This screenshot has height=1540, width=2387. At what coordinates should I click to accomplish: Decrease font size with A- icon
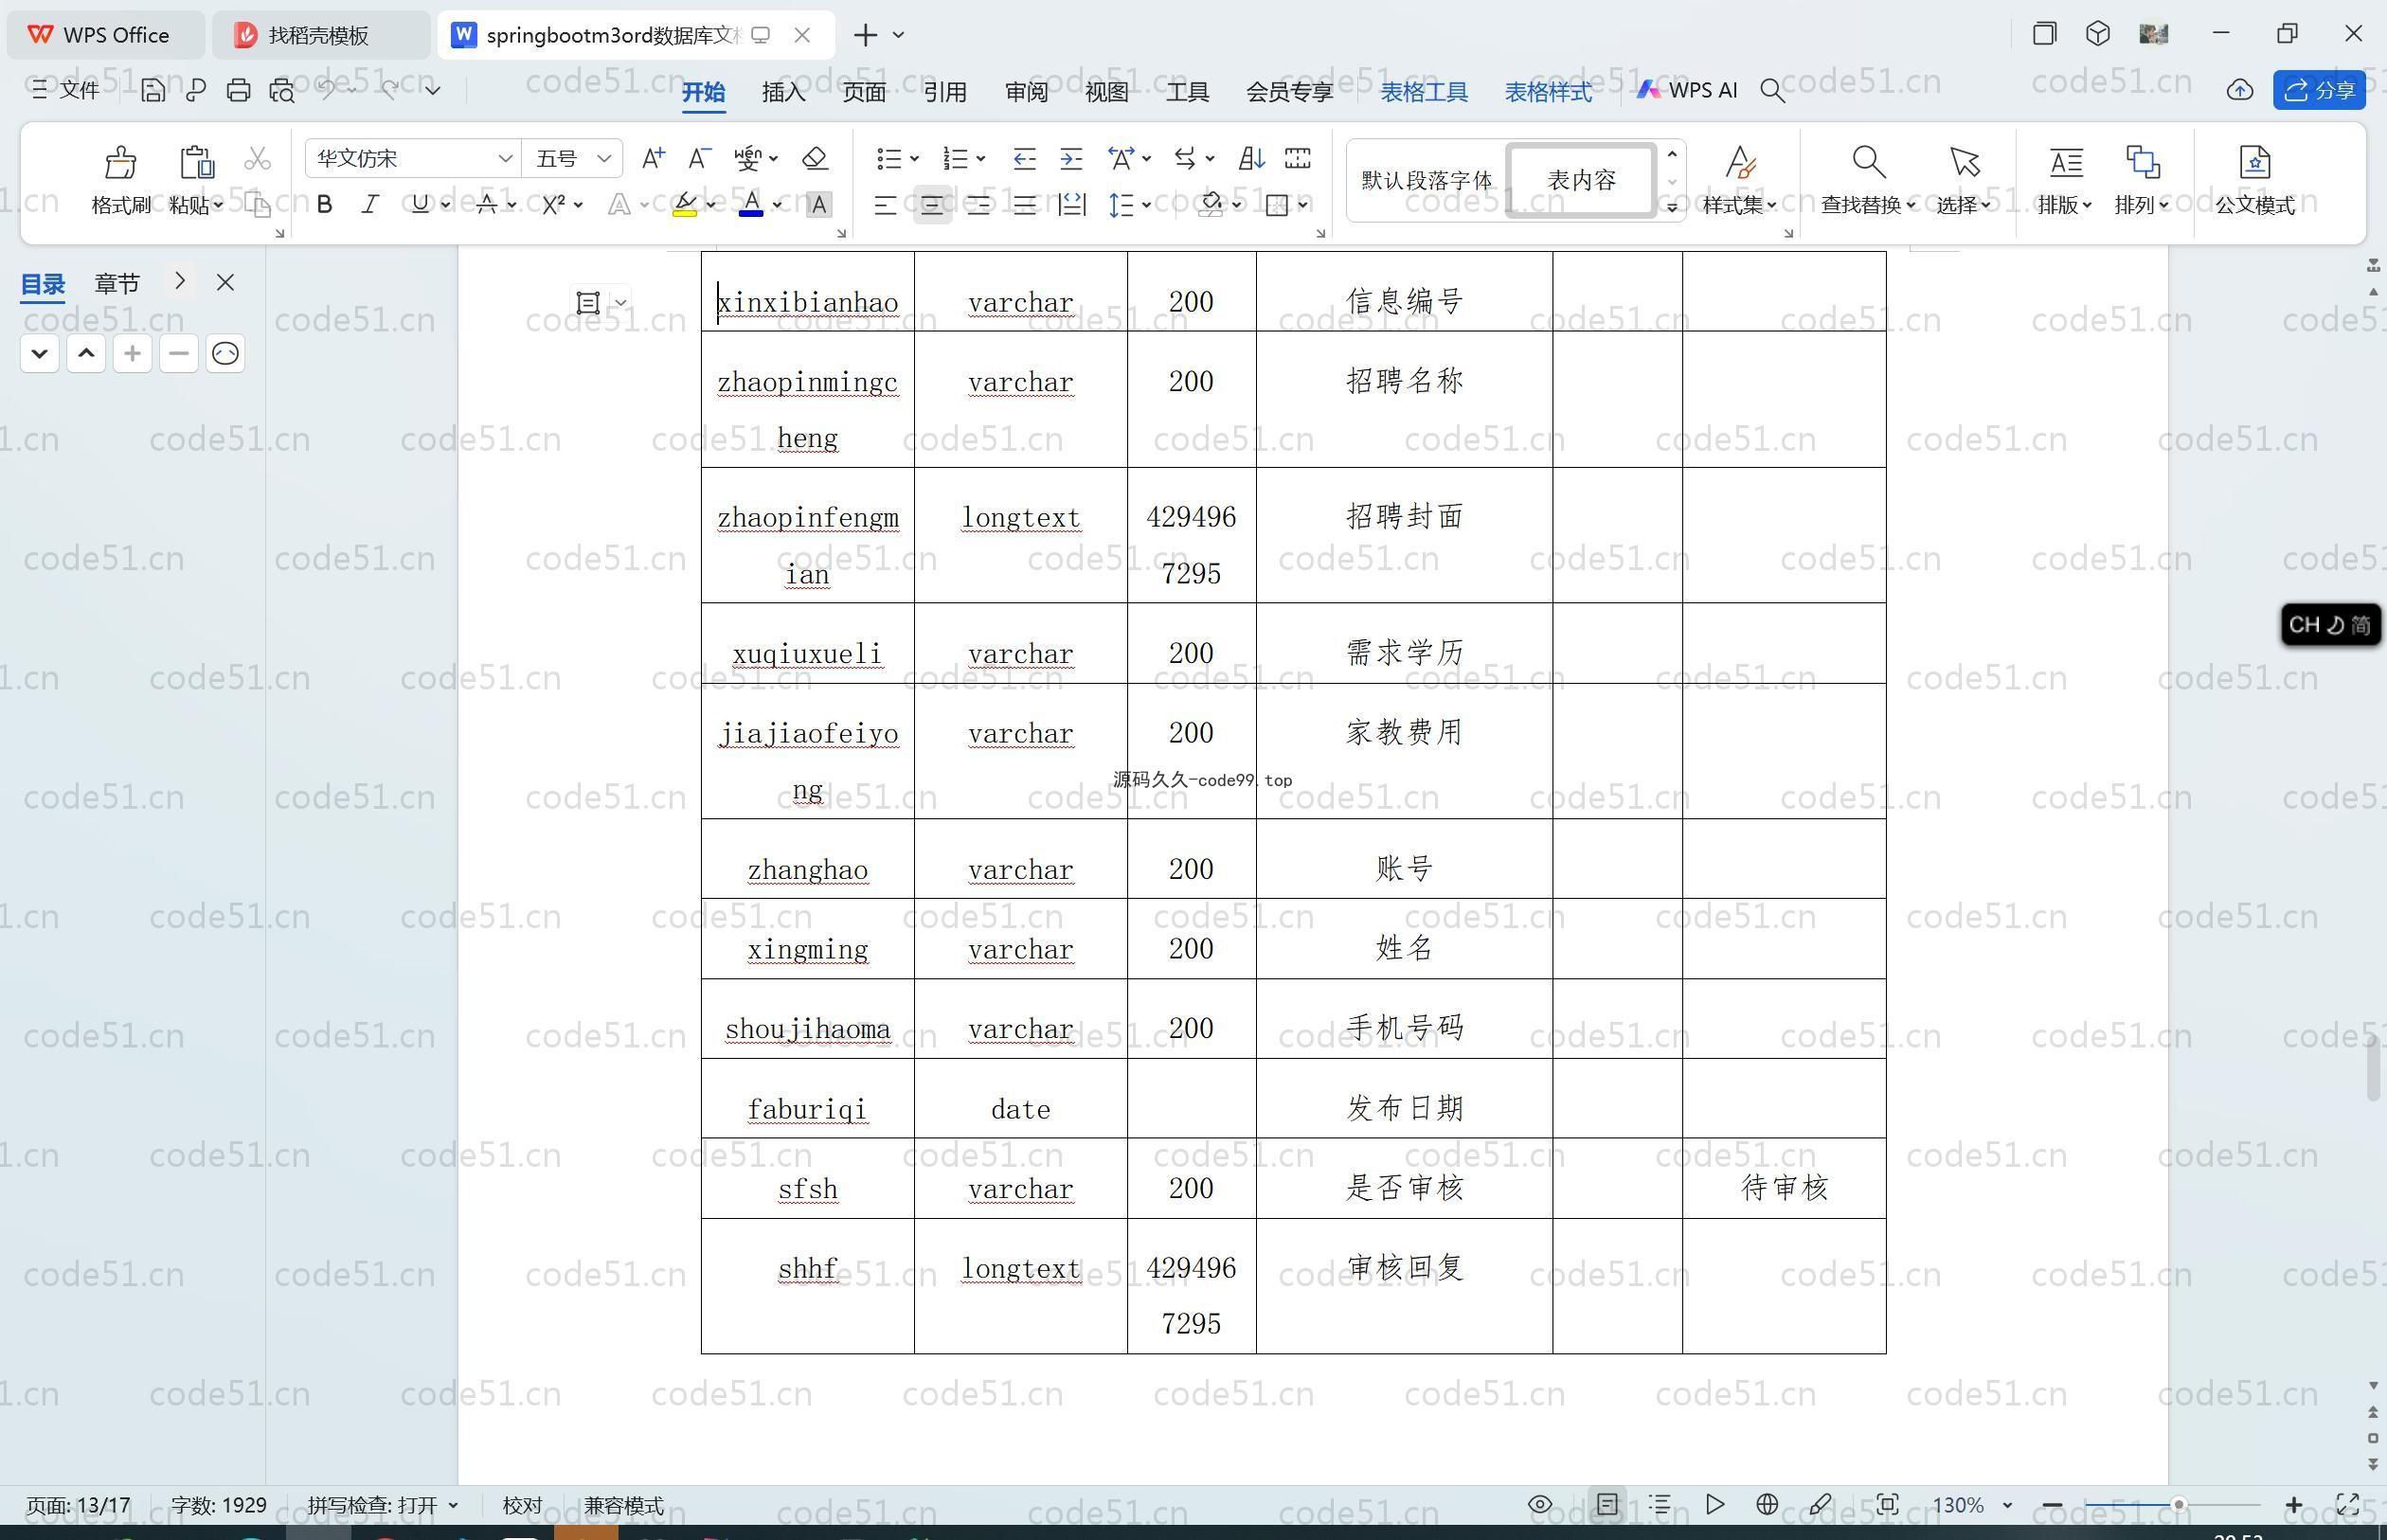pyautogui.click(x=699, y=158)
